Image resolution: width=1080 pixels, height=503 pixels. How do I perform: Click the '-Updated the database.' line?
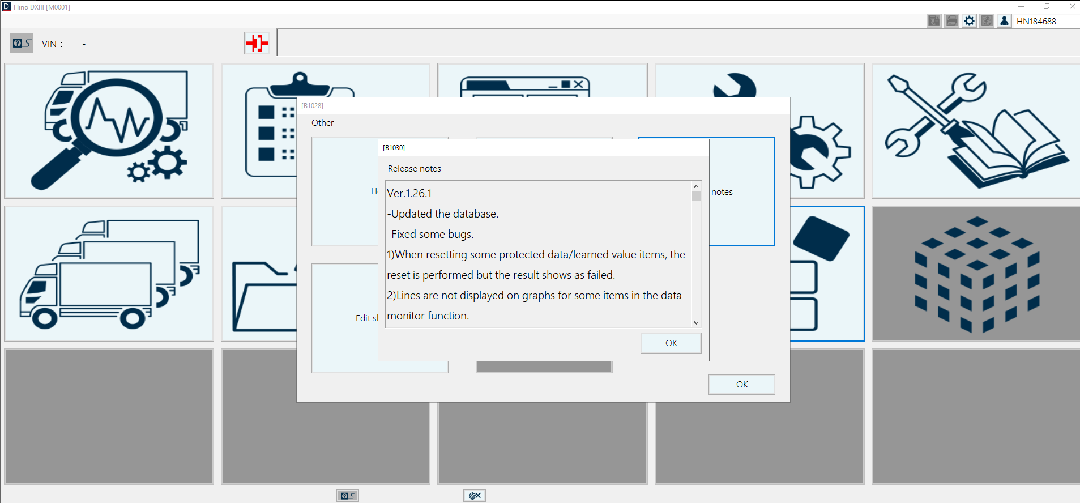(x=442, y=214)
